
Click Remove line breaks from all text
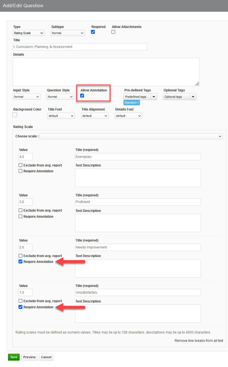[199, 341]
